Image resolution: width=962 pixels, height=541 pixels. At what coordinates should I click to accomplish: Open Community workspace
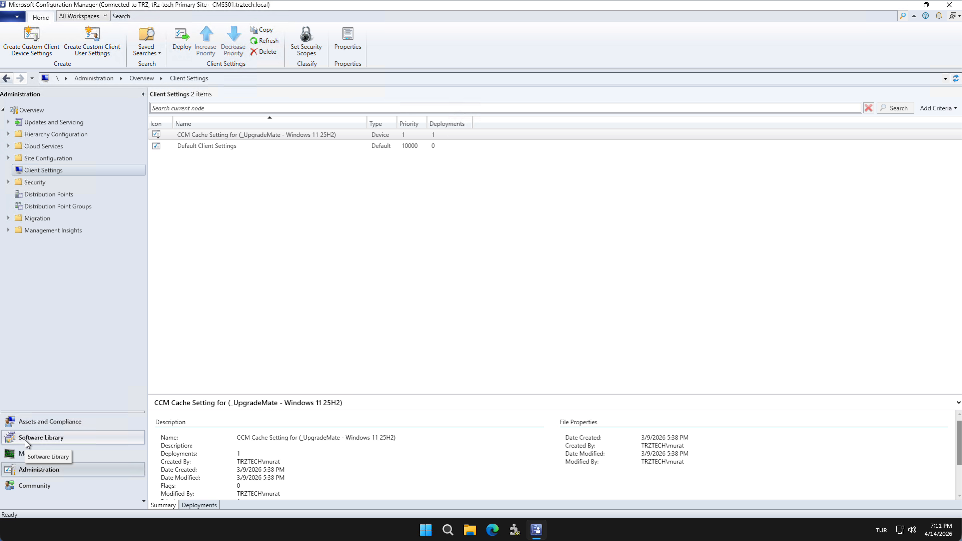73,486
